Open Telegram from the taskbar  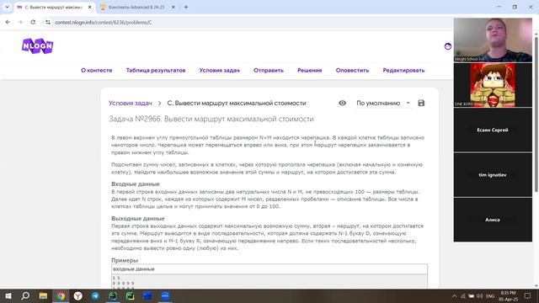[x=95, y=295]
